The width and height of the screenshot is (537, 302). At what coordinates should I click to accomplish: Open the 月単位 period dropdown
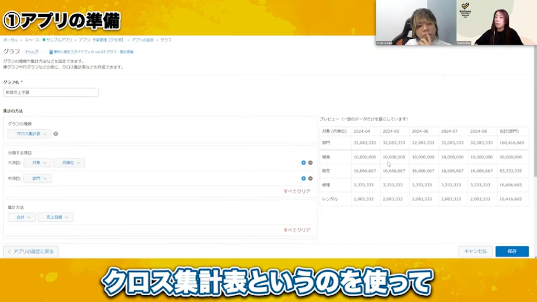coord(69,163)
